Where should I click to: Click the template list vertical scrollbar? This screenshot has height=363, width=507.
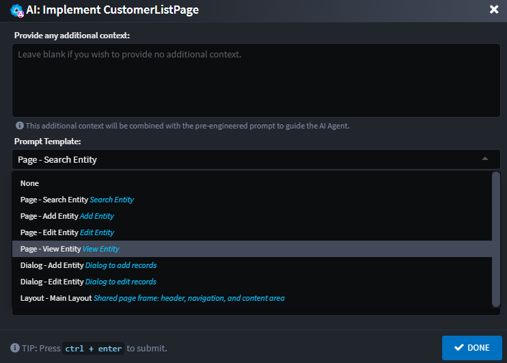pos(496,238)
